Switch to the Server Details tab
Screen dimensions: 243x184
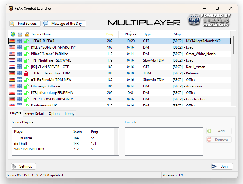35,113
